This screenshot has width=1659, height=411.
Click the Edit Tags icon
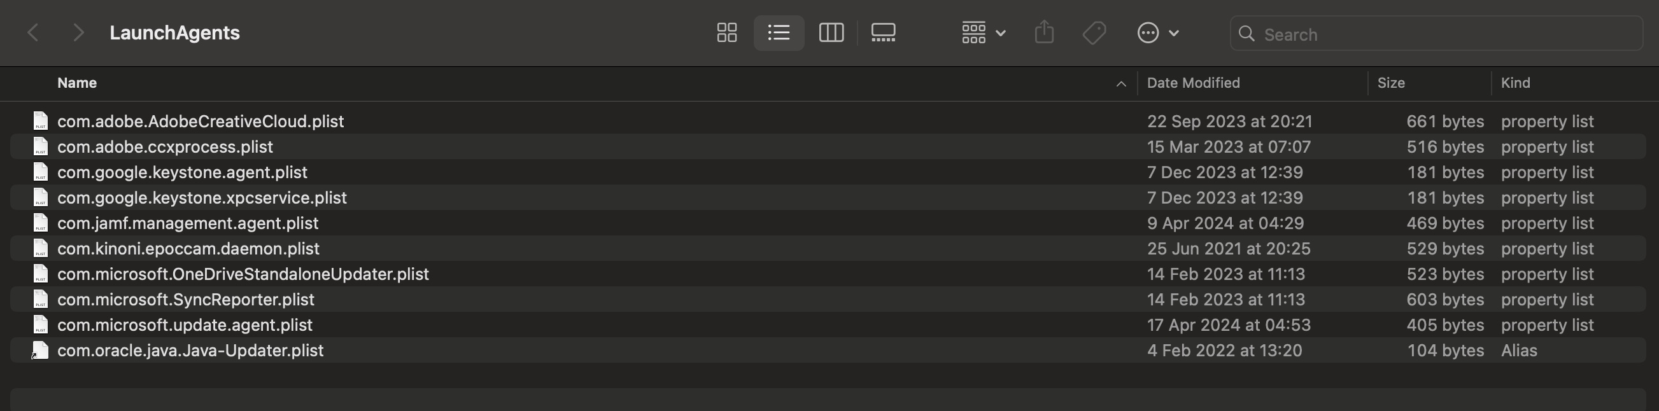pos(1094,33)
